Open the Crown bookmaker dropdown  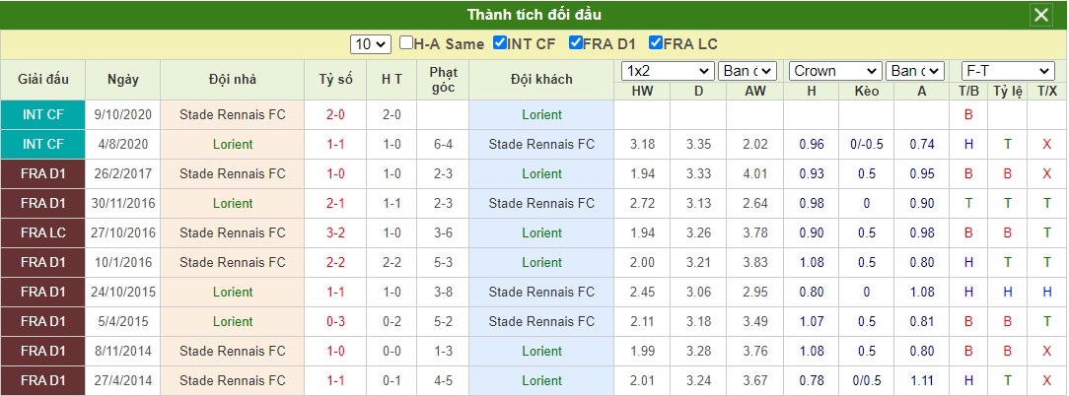pyautogui.click(x=836, y=71)
